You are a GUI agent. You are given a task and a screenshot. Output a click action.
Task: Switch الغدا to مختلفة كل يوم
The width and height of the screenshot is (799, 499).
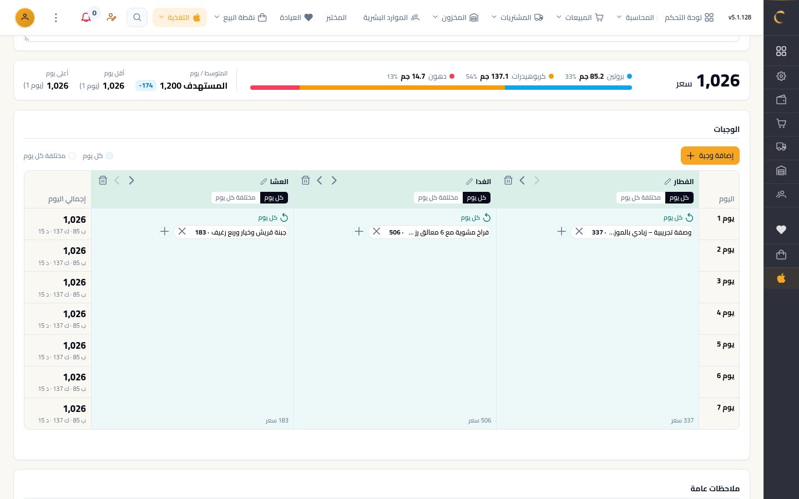438,197
